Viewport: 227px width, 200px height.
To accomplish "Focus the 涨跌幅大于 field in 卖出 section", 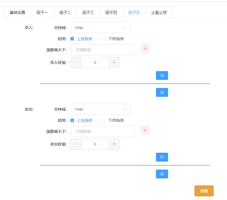I will [103, 131].
